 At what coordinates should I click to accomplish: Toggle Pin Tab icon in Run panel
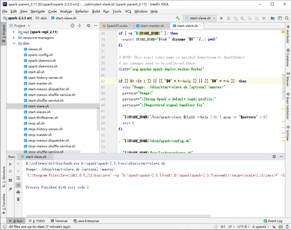(x=10, y=189)
